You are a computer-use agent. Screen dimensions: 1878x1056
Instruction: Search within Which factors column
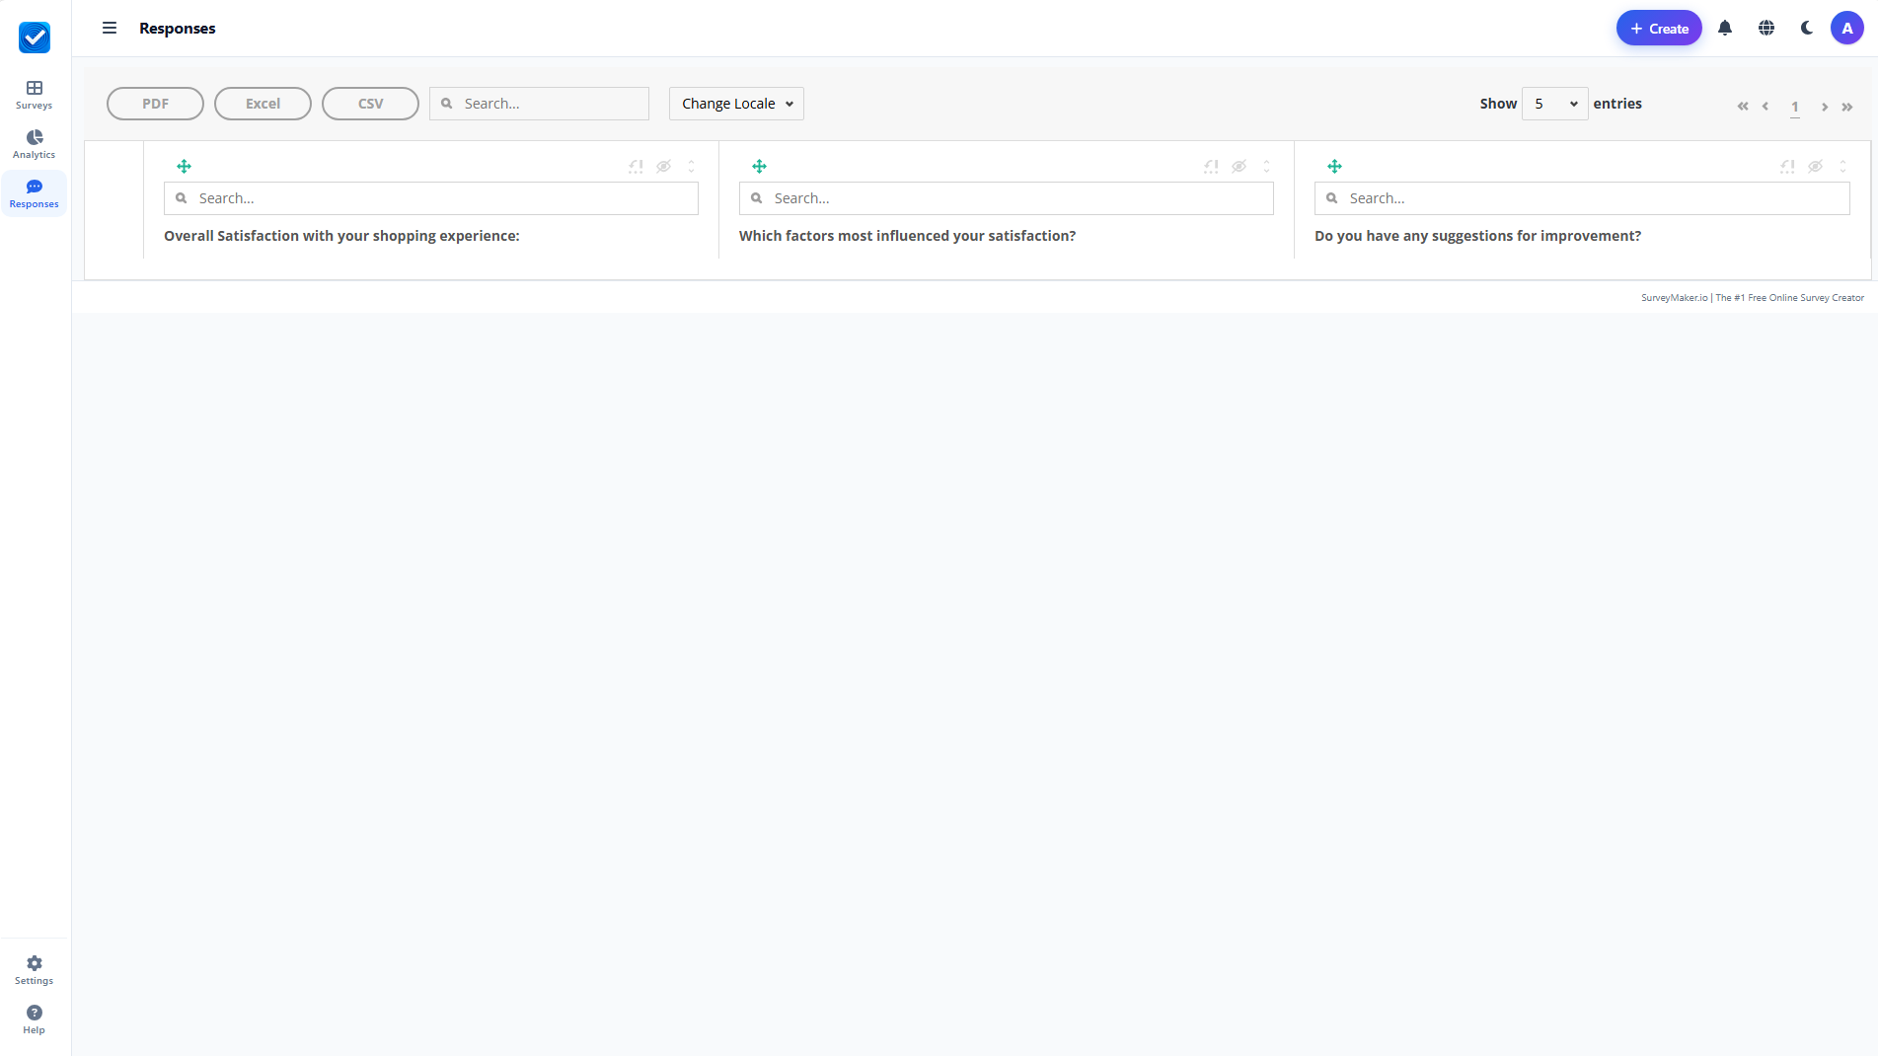pos(1007,198)
